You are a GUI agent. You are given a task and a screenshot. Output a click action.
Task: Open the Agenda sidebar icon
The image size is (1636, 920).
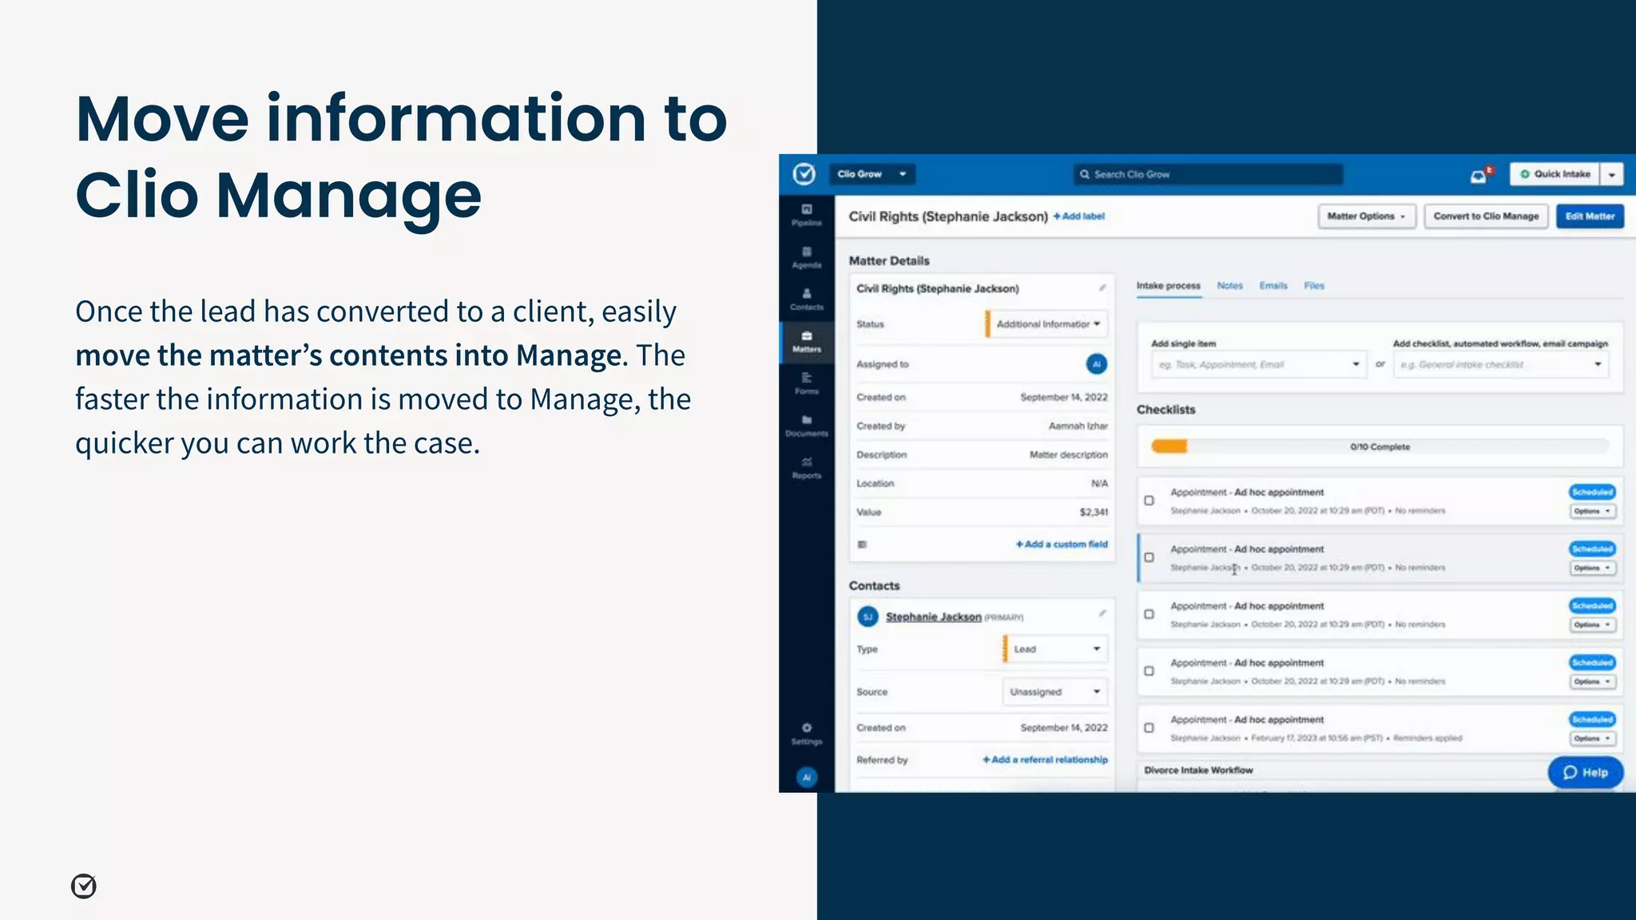[807, 257]
